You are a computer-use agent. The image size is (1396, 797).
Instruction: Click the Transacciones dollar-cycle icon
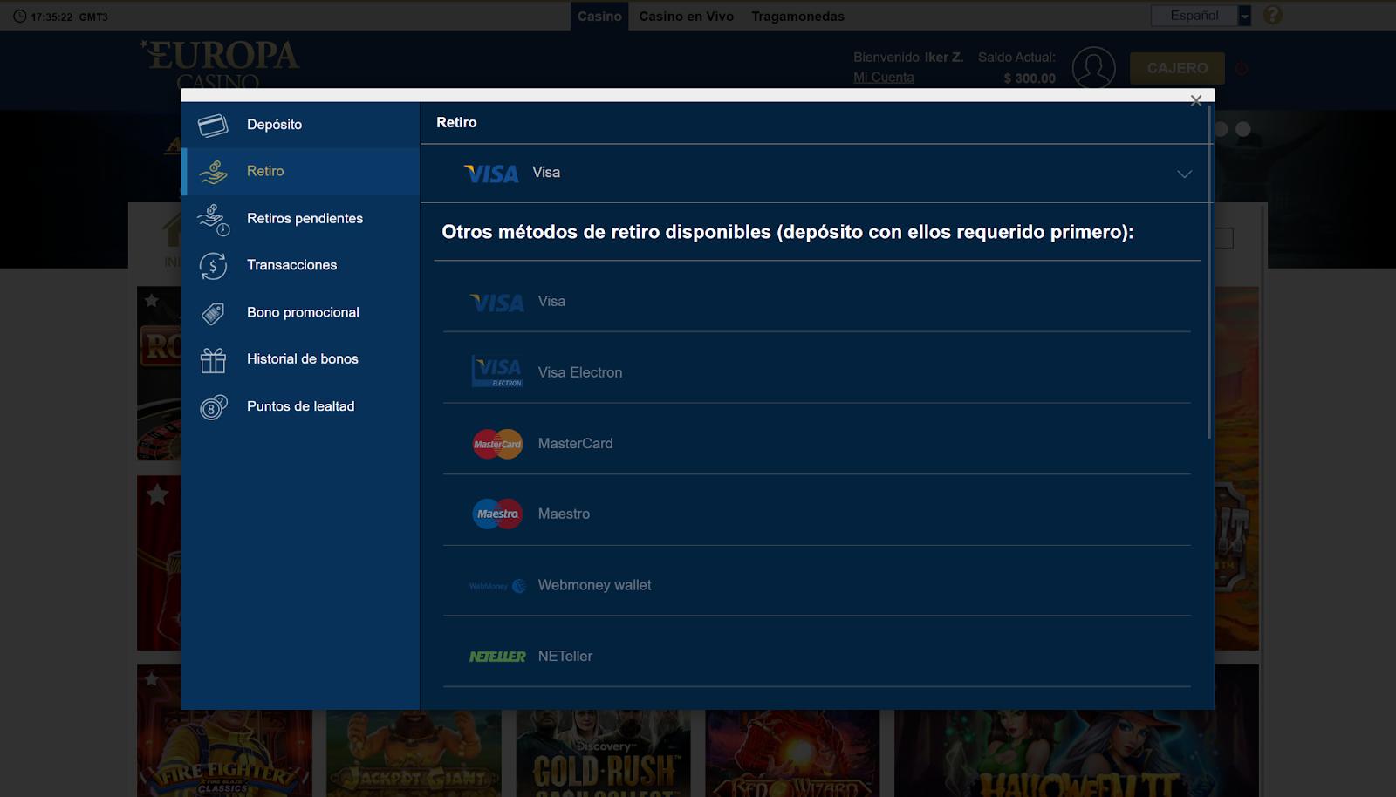coord(213,266)
